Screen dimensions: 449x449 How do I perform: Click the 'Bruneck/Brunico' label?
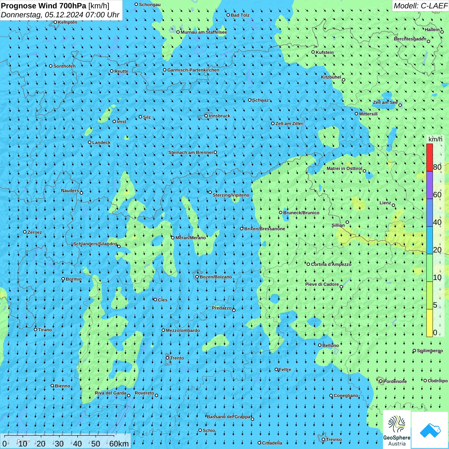coord(301,213)
